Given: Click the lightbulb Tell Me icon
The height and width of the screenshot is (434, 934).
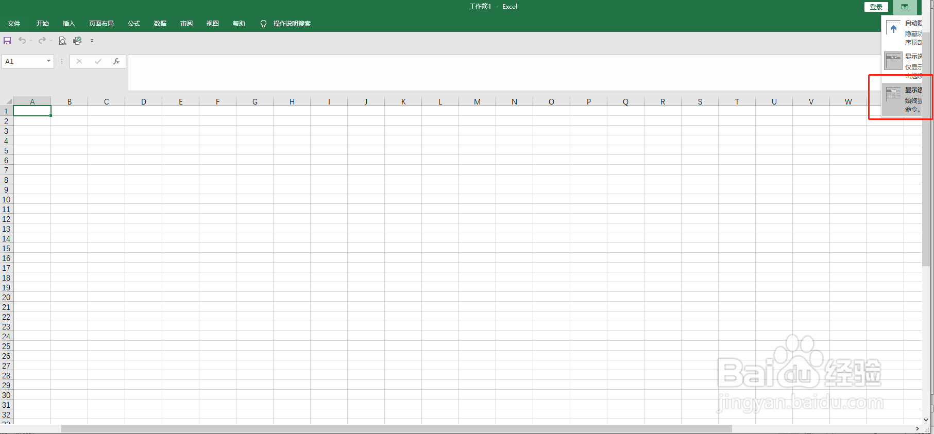Looking at the screenshot, I should (263, 24).
